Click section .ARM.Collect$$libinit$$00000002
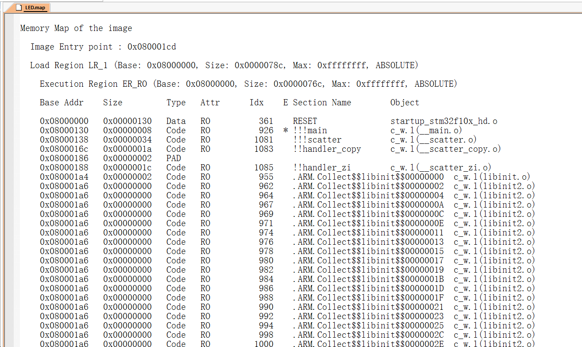 pos(368,186)
